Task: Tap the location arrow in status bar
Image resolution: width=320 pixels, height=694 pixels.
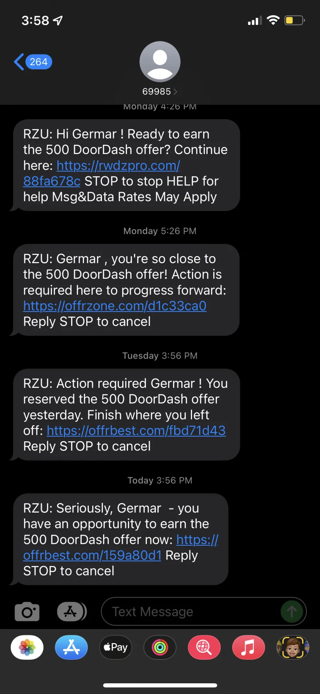Action: [58, 21]
